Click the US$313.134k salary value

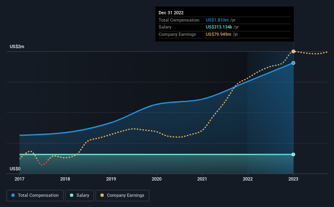pyautogui.click(x=219, y=27)
